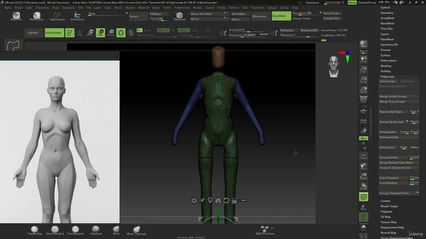The width and height of the screenshot is (426, 239).
Task: Select the ClayBuildup brush
Action: pos(35,230)
